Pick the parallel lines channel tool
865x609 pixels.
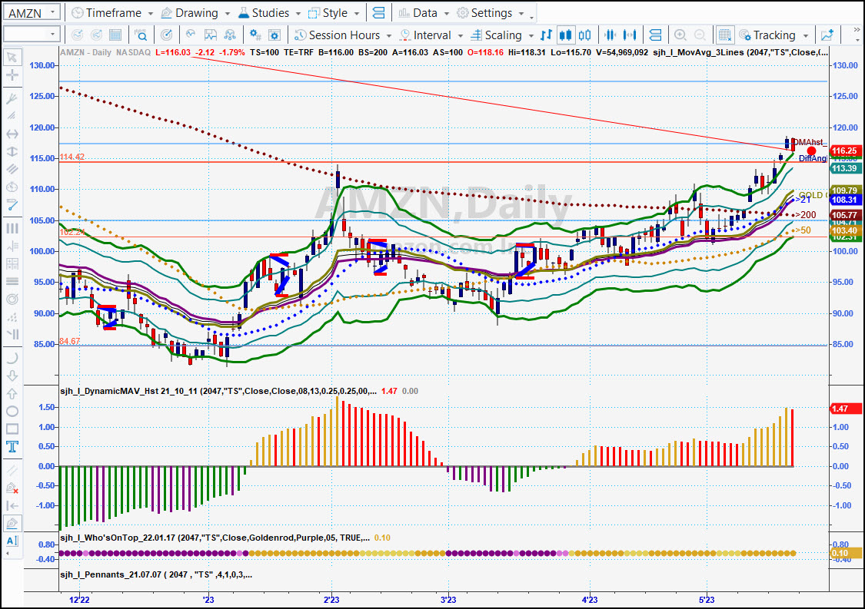click(x=12, y=169)
